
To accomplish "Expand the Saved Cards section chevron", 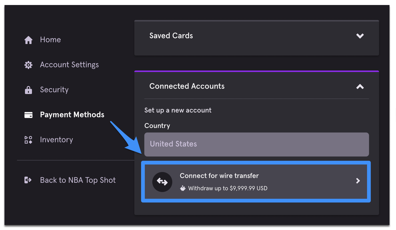I will coord(360,36).
